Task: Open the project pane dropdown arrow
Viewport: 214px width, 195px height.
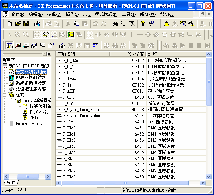Action: point(44,54)
